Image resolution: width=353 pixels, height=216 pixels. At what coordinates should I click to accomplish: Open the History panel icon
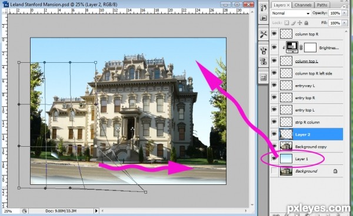tap(264, 8)
